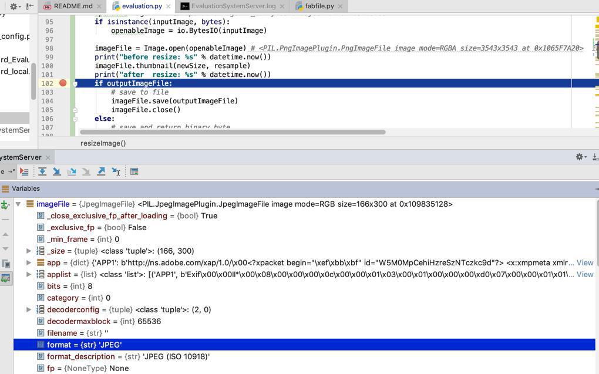Click the Step Out debugger icon
This screenshot has height=374, width=599.
coord(101,171)
